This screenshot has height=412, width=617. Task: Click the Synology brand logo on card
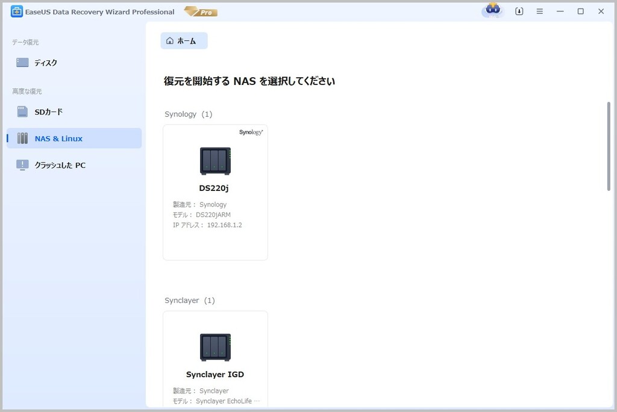tap(251, 133)
